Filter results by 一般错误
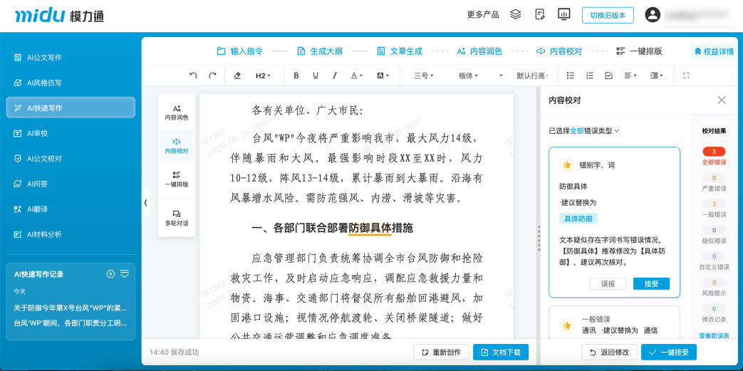 [714, 209]
